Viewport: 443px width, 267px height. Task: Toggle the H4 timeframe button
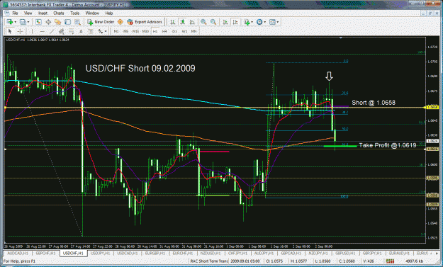[164, 31]
